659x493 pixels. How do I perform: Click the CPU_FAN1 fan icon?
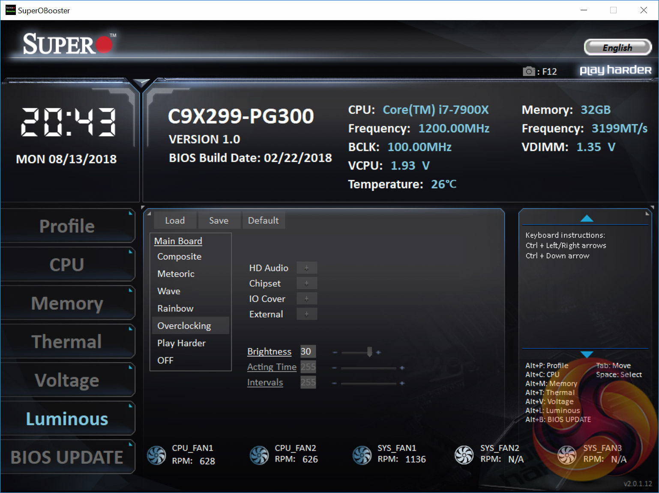(156, 455)
